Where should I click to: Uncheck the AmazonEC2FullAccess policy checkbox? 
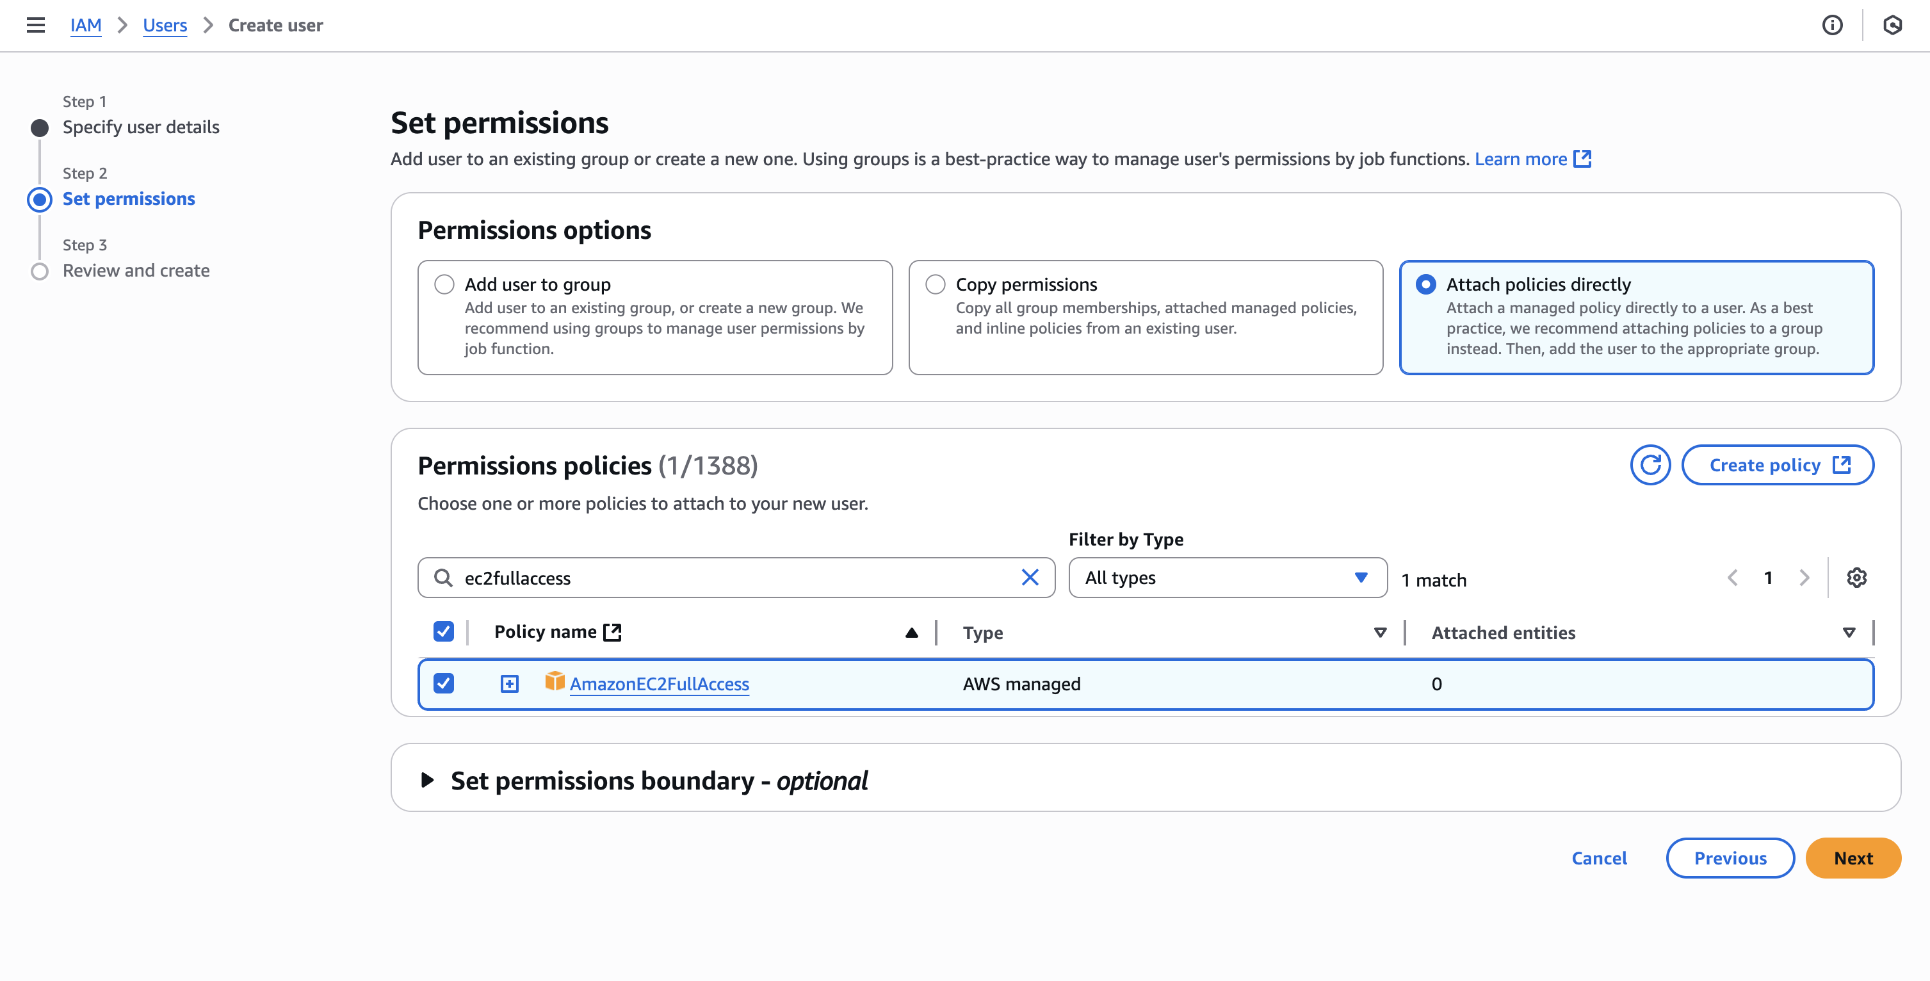tap(444, 683)
